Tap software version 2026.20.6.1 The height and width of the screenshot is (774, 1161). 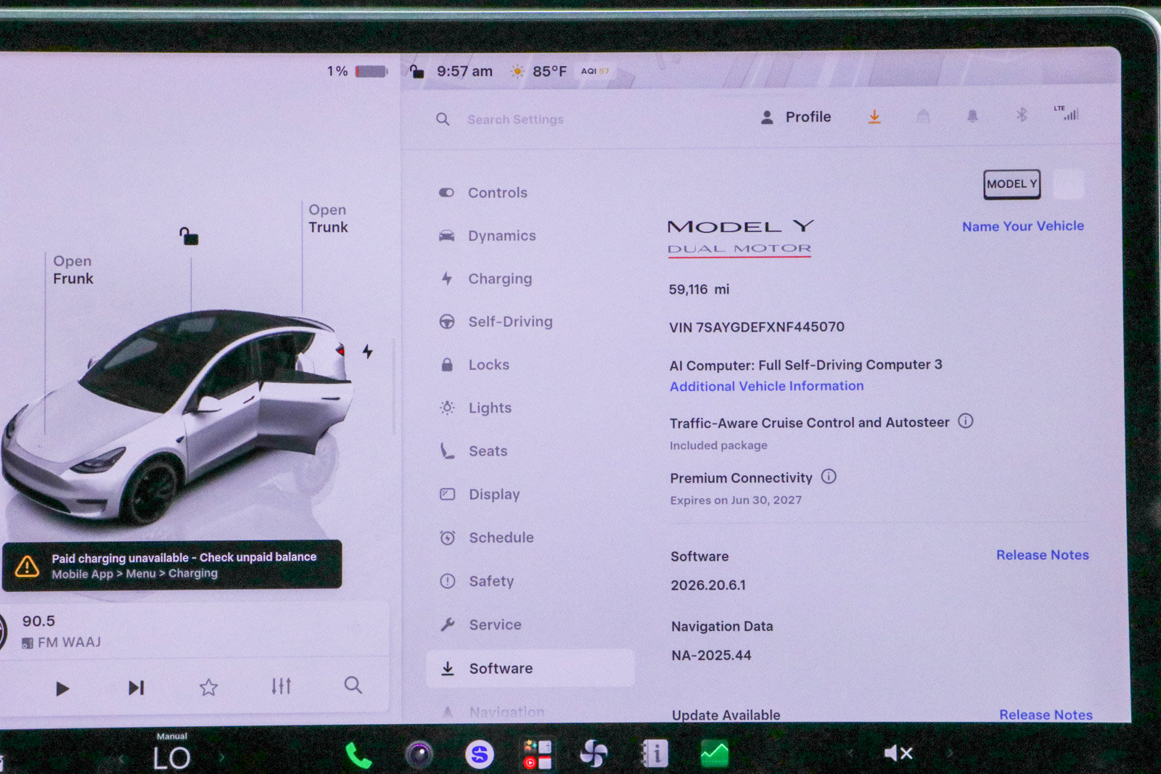[707, 585]
